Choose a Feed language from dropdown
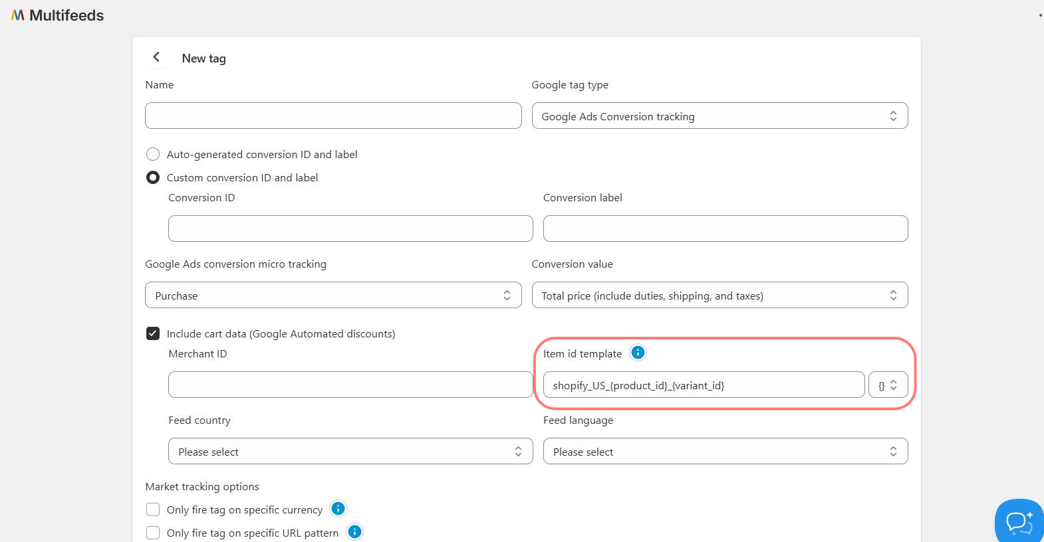The width and height of the screenshot is (1044, 542). point(725,452)
